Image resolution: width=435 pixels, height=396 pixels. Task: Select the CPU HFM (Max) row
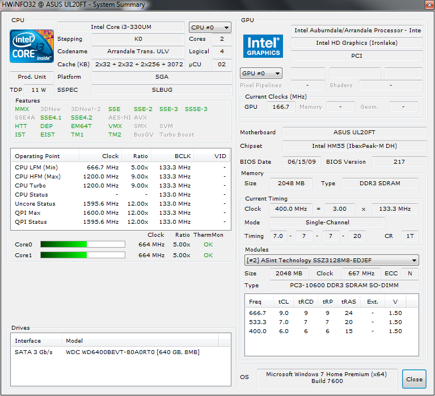point(121,177)
